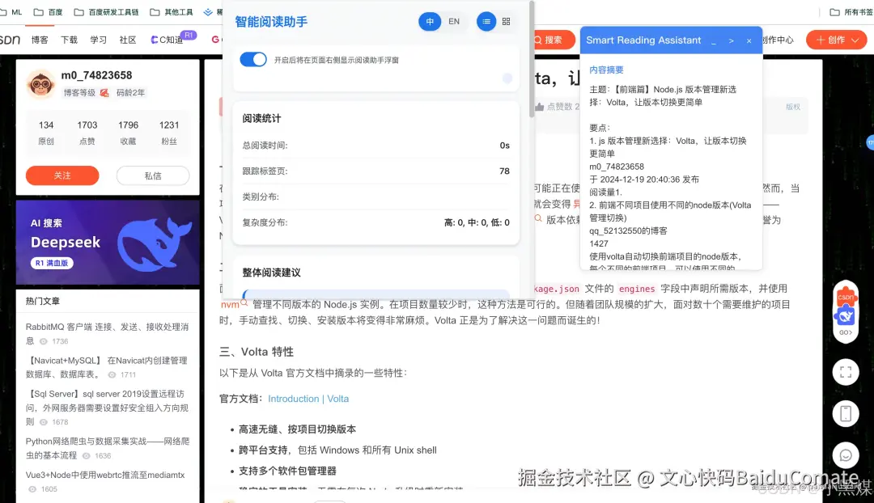The height and width of the screenshot is (503, 874).
Task: Open the 百度研发工具链 bookmark folder
Action: tap(107, 11)
